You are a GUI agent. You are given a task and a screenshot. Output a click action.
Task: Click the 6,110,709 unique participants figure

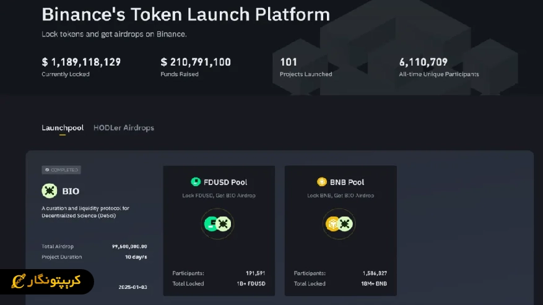pos(423,62)
